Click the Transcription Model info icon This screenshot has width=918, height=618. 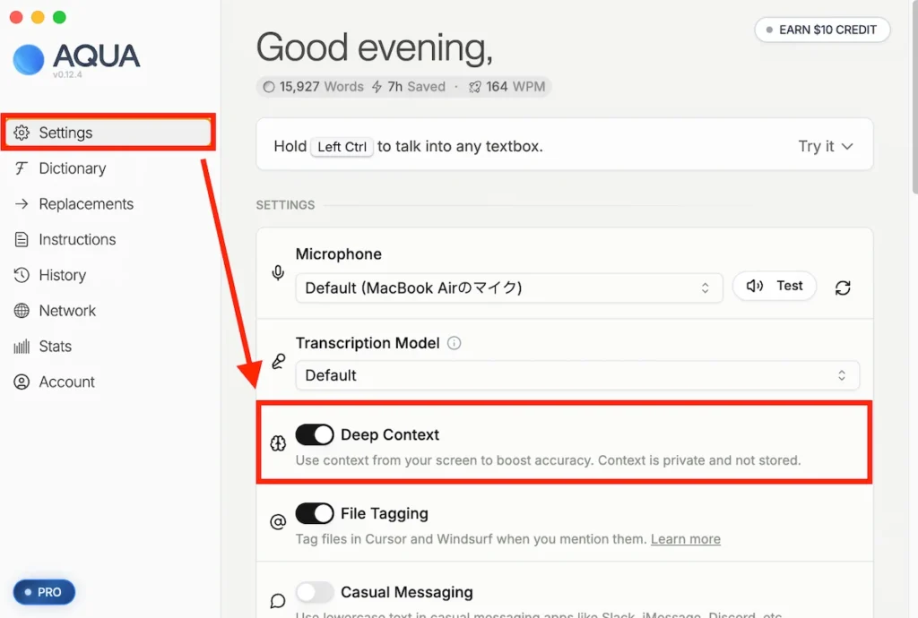click(454, 343)
